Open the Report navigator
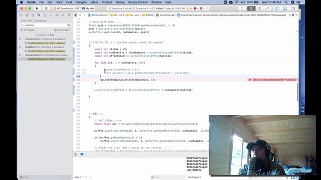The height and width of the screenshot is (180, 321). point(69,15)
